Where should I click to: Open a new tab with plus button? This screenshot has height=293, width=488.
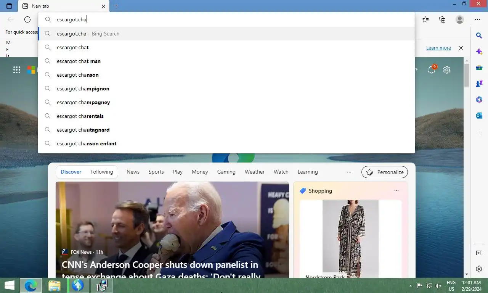coord(116,6)
